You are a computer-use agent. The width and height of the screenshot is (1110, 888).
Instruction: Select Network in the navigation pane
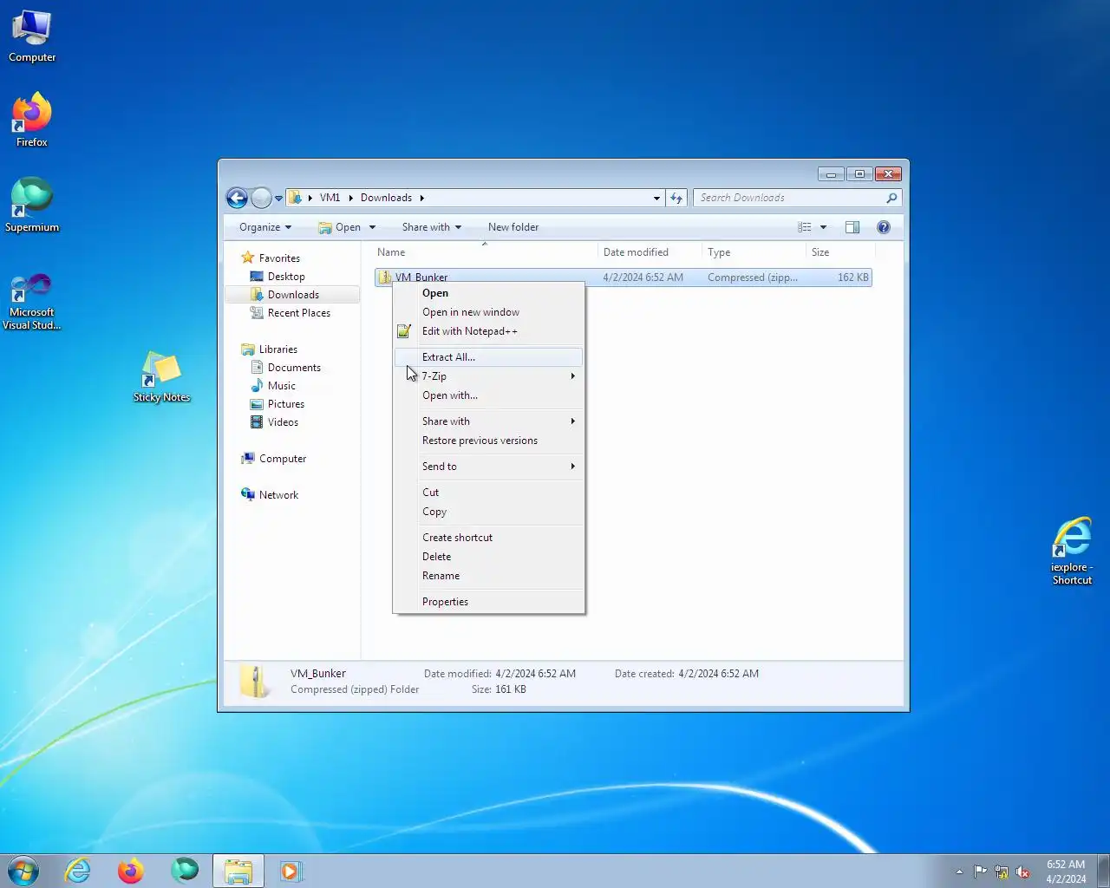[x=278, y=495]
